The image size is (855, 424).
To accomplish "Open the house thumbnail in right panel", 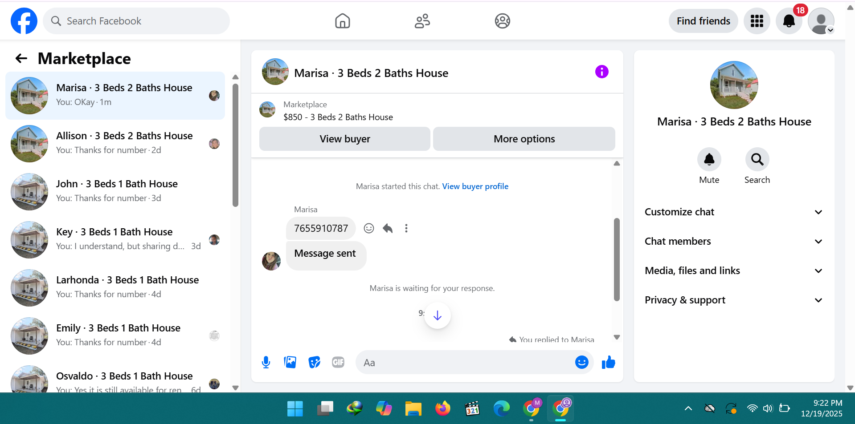I will [x=734, y=85].
